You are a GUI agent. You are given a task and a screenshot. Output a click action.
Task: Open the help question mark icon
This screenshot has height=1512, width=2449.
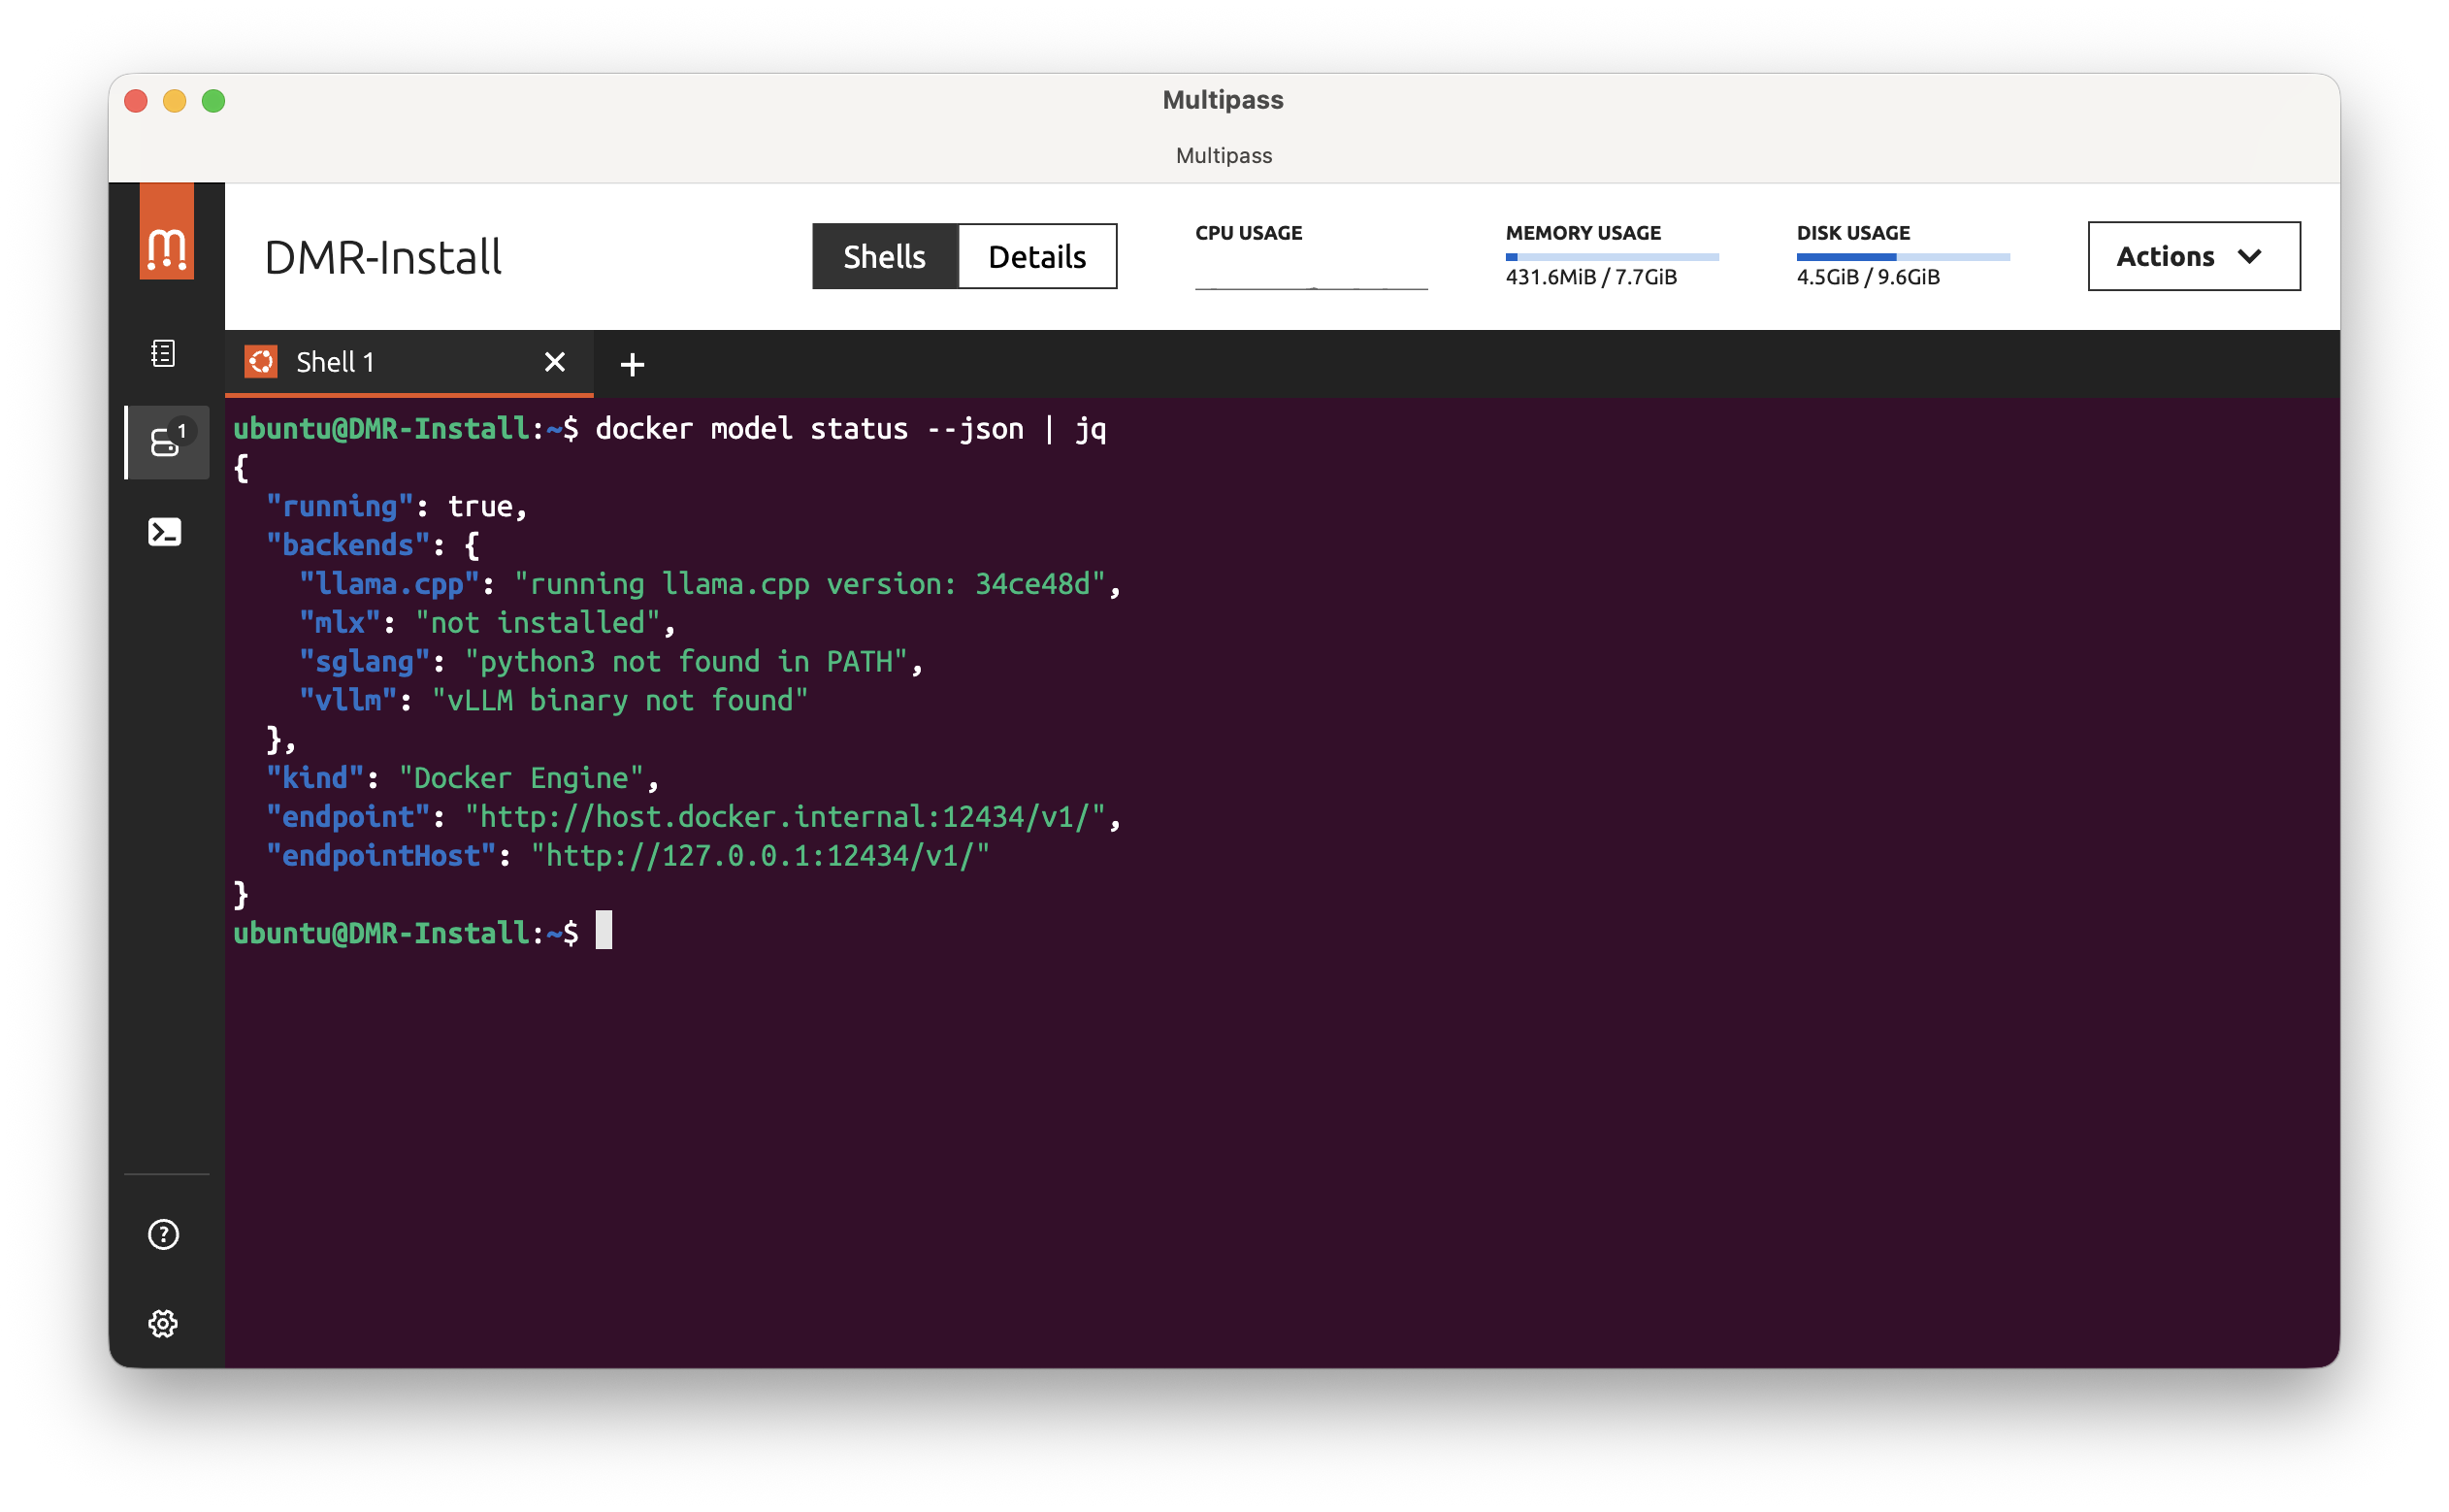[163, 1234]
